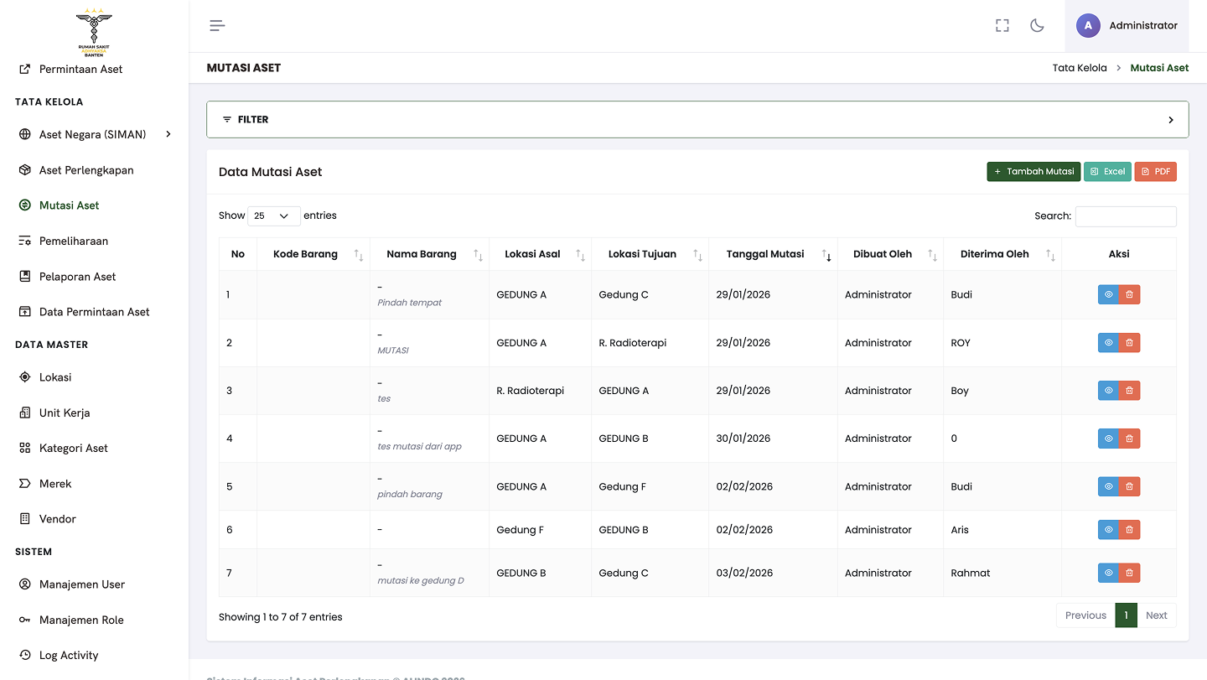This screenshot has height=680, width=1207.
Task: Click the Vendor building icon
Action: (x=25, y=519)
